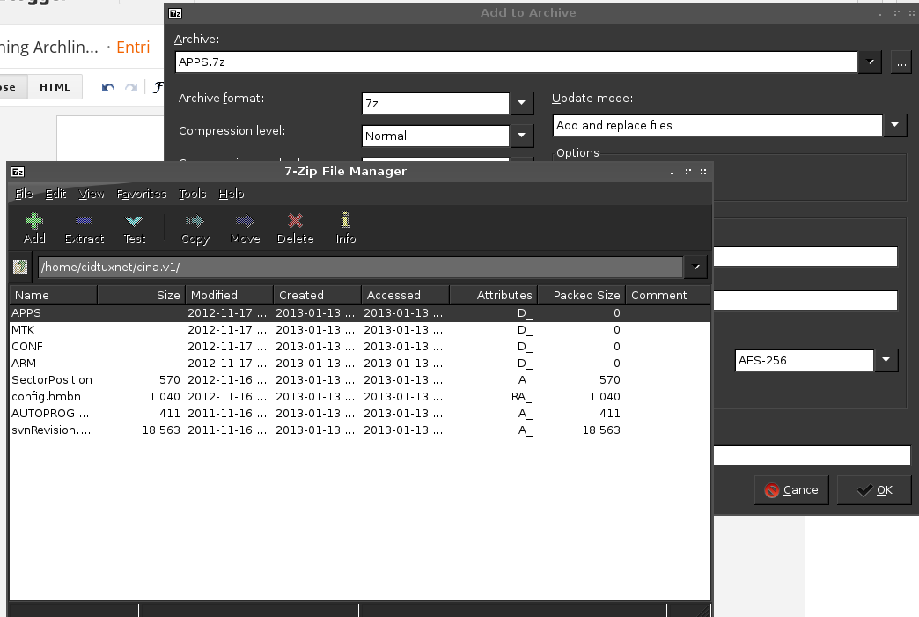Click the 7z icon in File Manager titlebar
Viewport: 919px width, 617px height.
coord(18,172)
